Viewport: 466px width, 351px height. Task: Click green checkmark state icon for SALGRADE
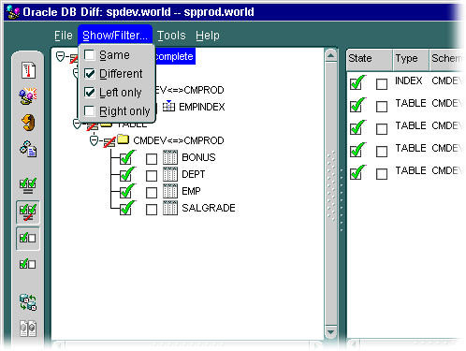pos(128,208)
